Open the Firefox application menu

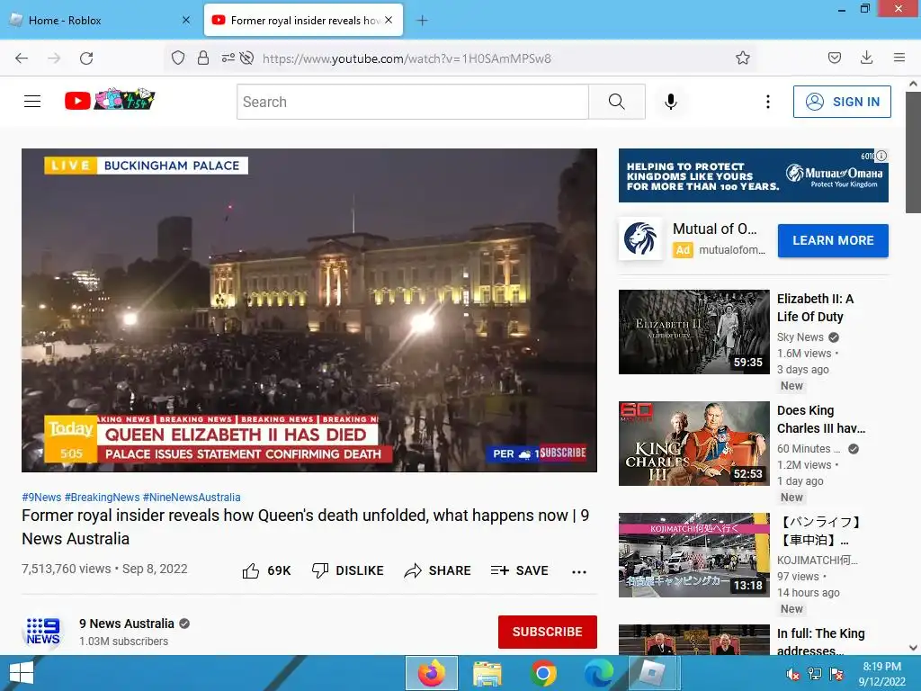coord(899,58)
